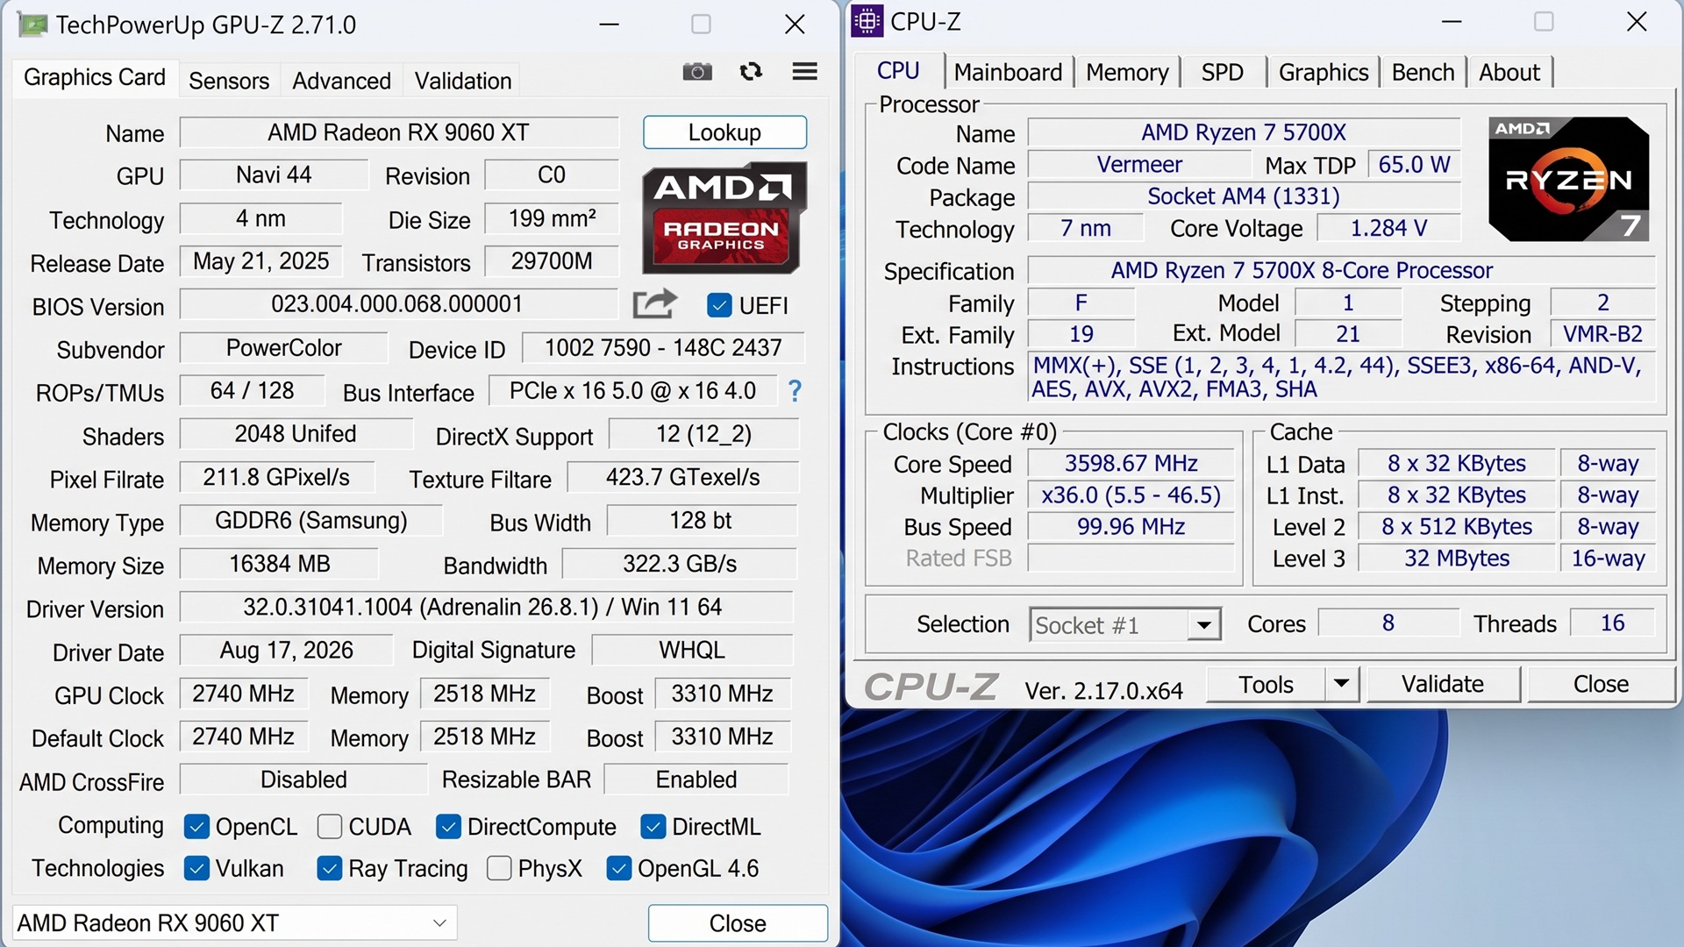The height and width of the screenshot is (947, 1684).
Task: Click the Lookup button in GPU-Z
Action: pos(724,132)
